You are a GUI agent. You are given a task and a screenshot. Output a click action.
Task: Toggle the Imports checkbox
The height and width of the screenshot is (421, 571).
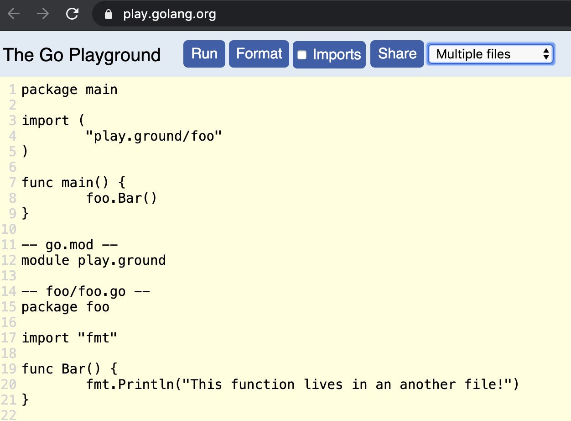pyautogui.click(x=302, y=55)
